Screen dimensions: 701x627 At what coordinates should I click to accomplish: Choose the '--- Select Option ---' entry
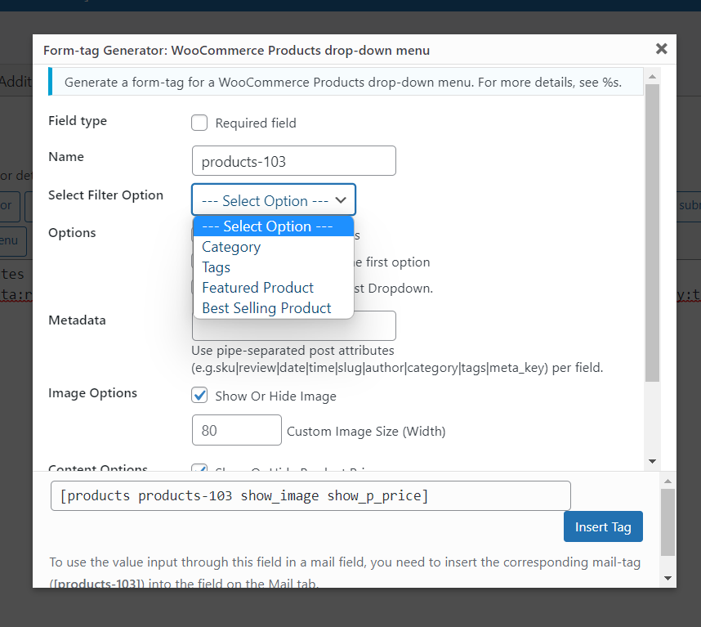pyautogui.click(x=273, y=226)
